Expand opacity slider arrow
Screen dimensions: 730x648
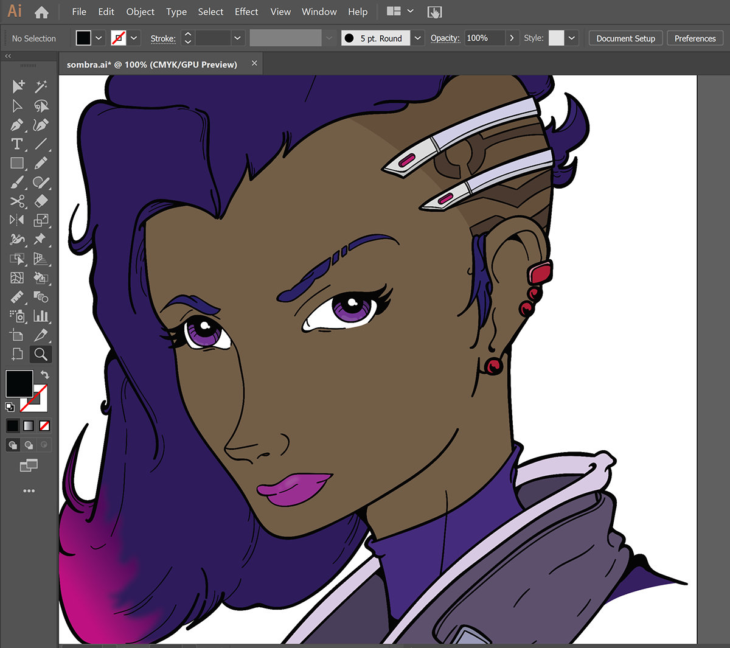pos(512,38)
